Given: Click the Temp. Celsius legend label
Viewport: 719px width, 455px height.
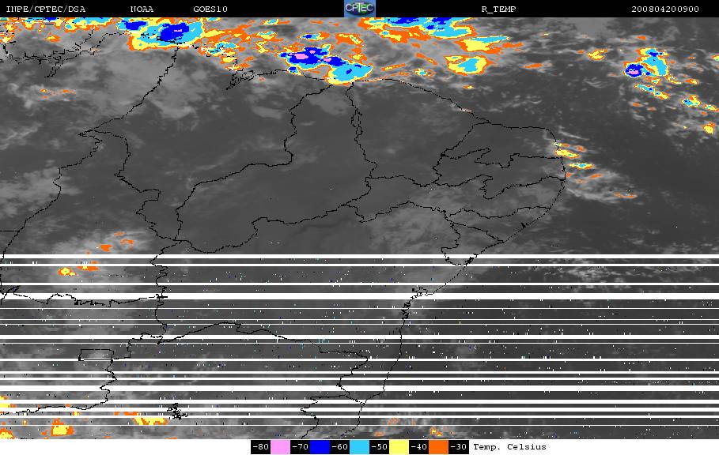Looking at the screenshot, I should tap(509, 447).
